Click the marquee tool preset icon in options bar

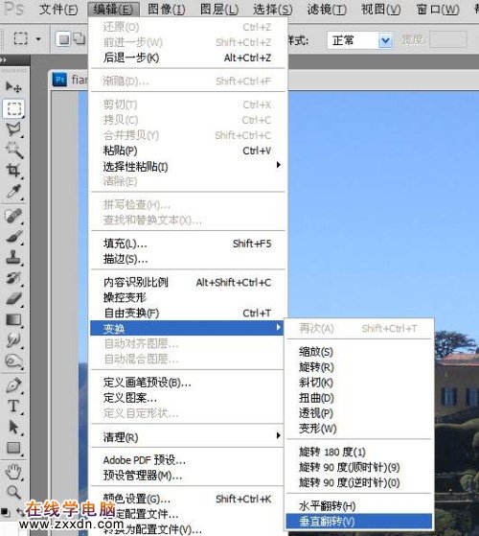20,38
